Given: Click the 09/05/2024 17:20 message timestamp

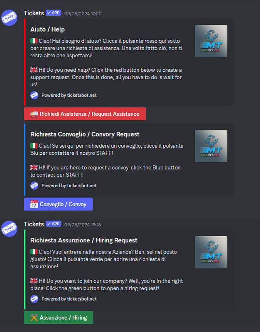Looking at the screenshot, I should (83, 14).
